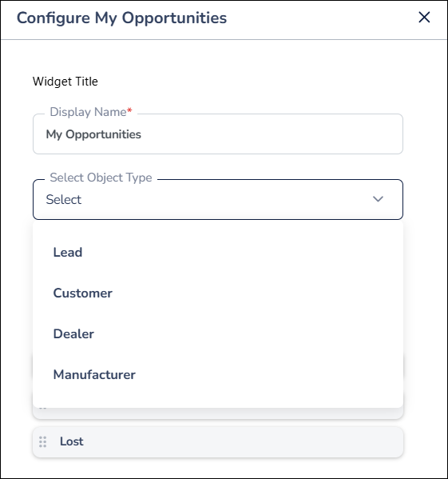Click the Lost label text

(71, 441)
